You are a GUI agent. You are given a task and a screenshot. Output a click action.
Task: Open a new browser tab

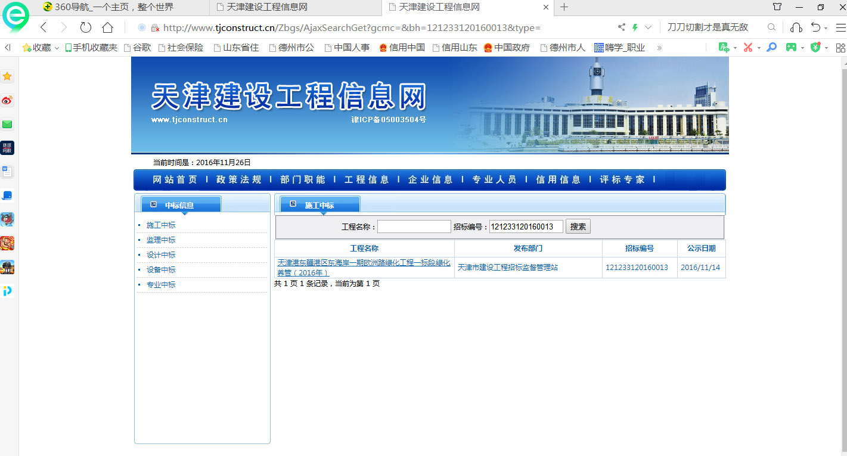[x=564, y=7]
